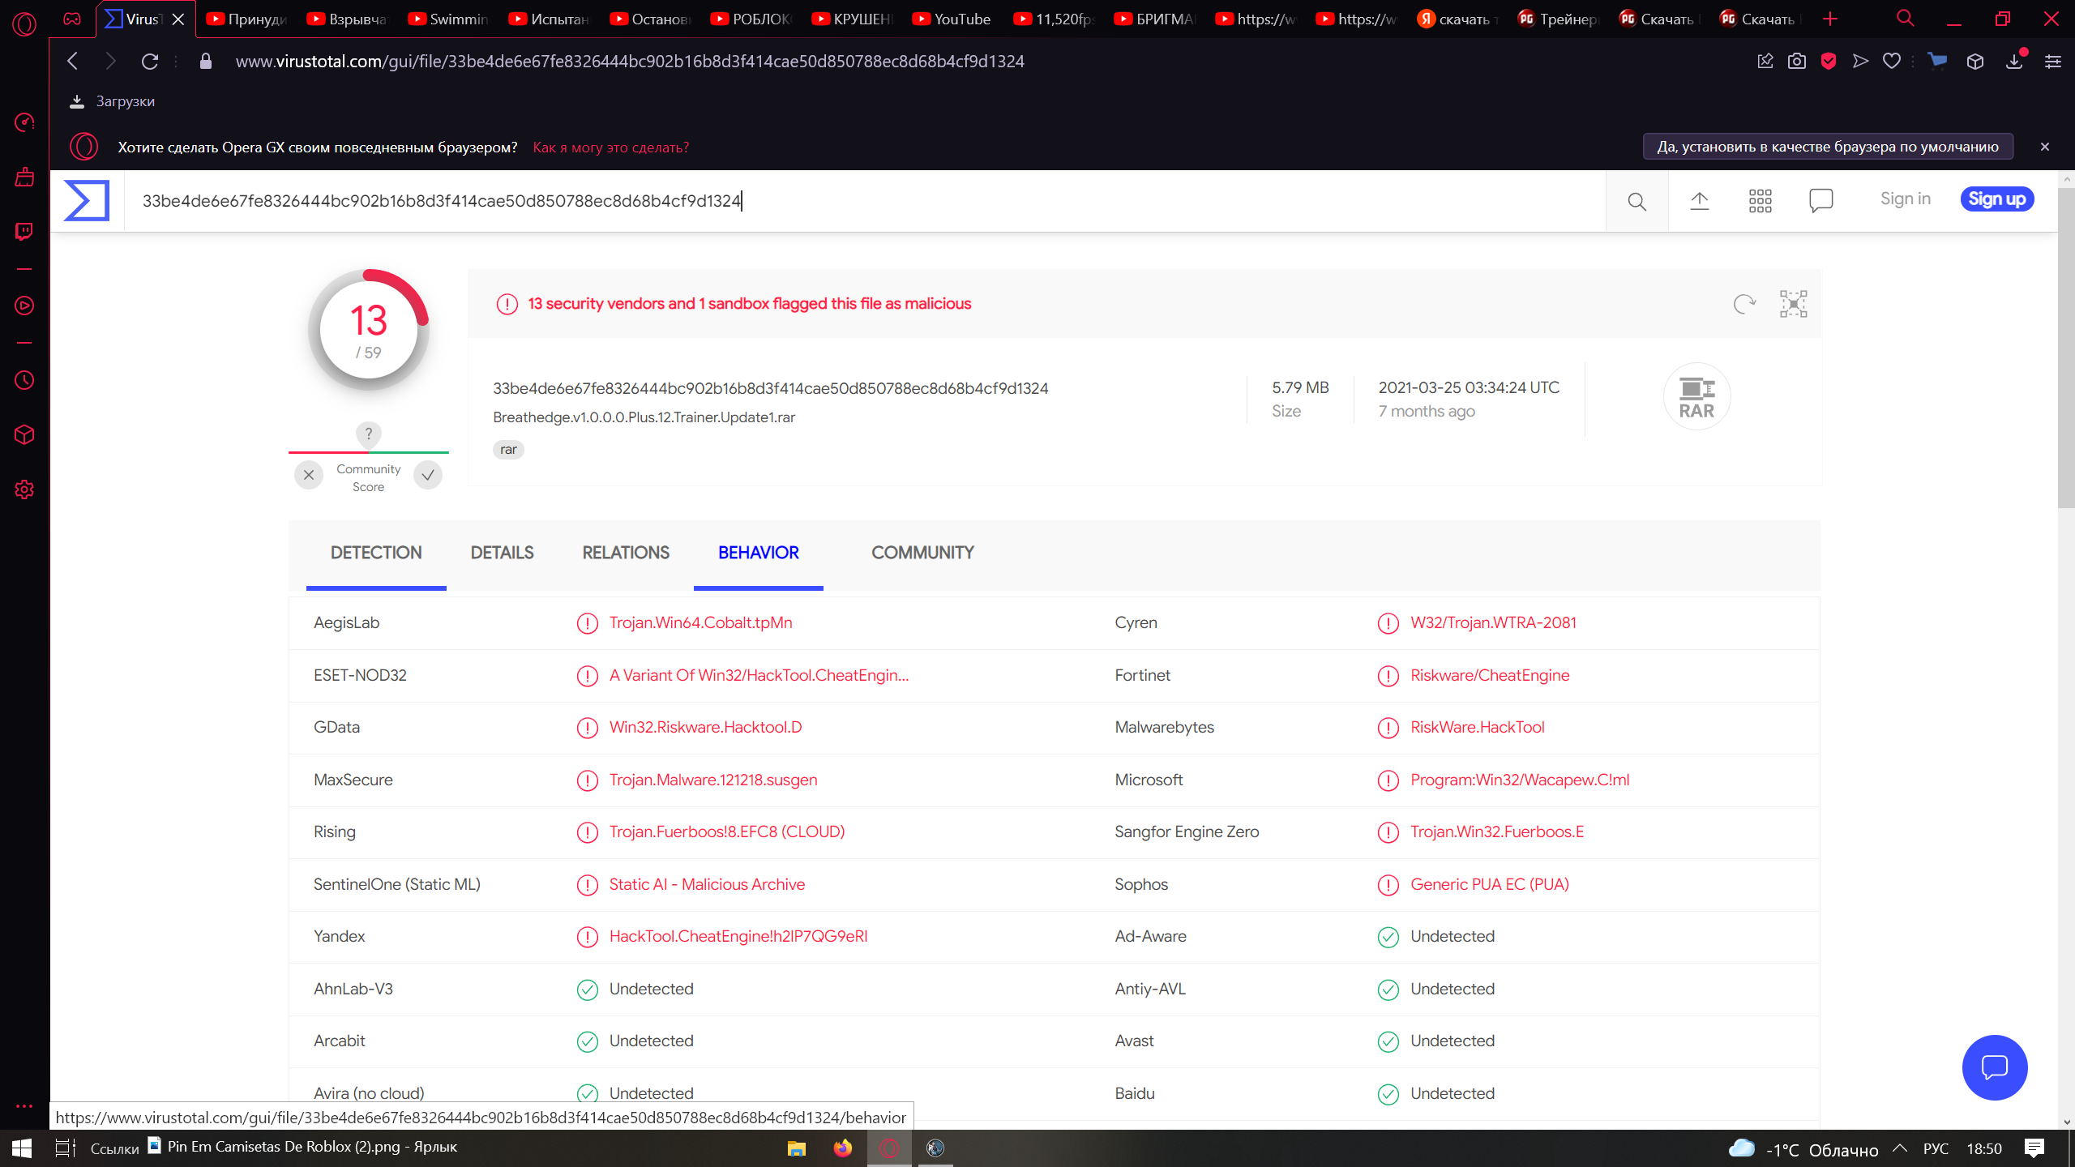The width and height of the screenshot is (2075, 1167).
Task: Click the browser address bar URL
Action: coord(630,62)
